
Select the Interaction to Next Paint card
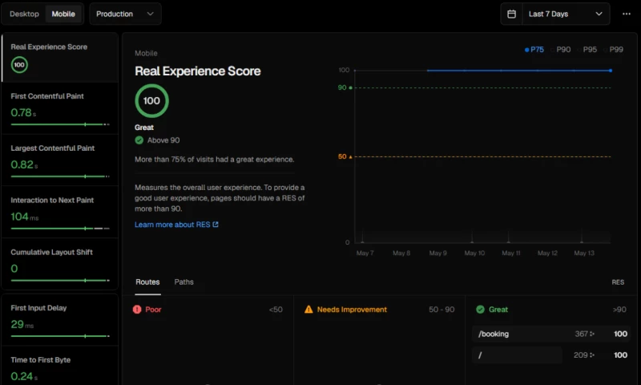pyautogui.click(x=60, y=213)
